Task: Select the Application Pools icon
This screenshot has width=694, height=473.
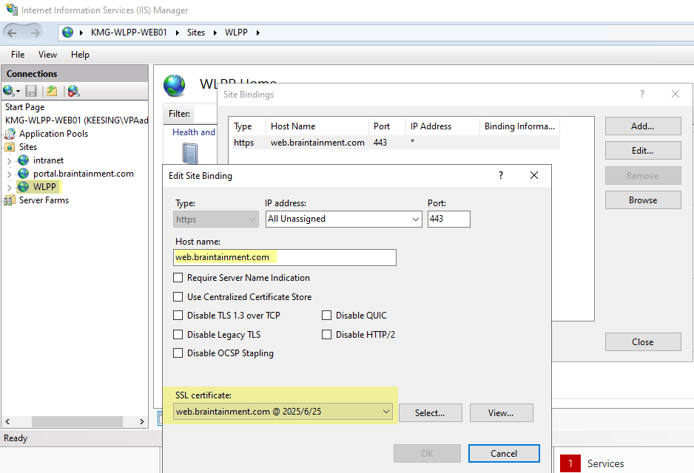Action: [10, 134]
